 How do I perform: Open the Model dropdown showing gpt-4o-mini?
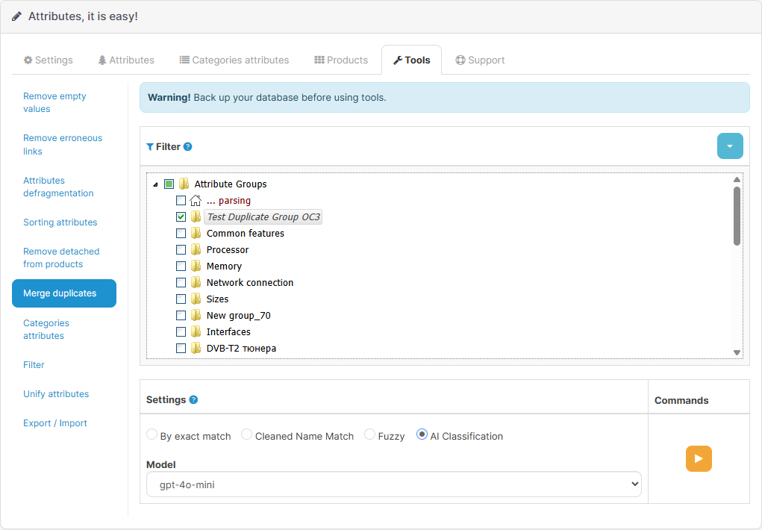(x=393, y=484)
